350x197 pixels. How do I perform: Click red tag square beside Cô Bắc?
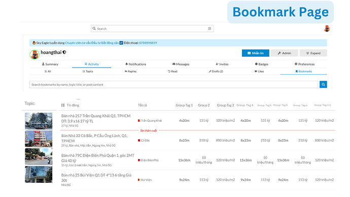coord(139,141)
